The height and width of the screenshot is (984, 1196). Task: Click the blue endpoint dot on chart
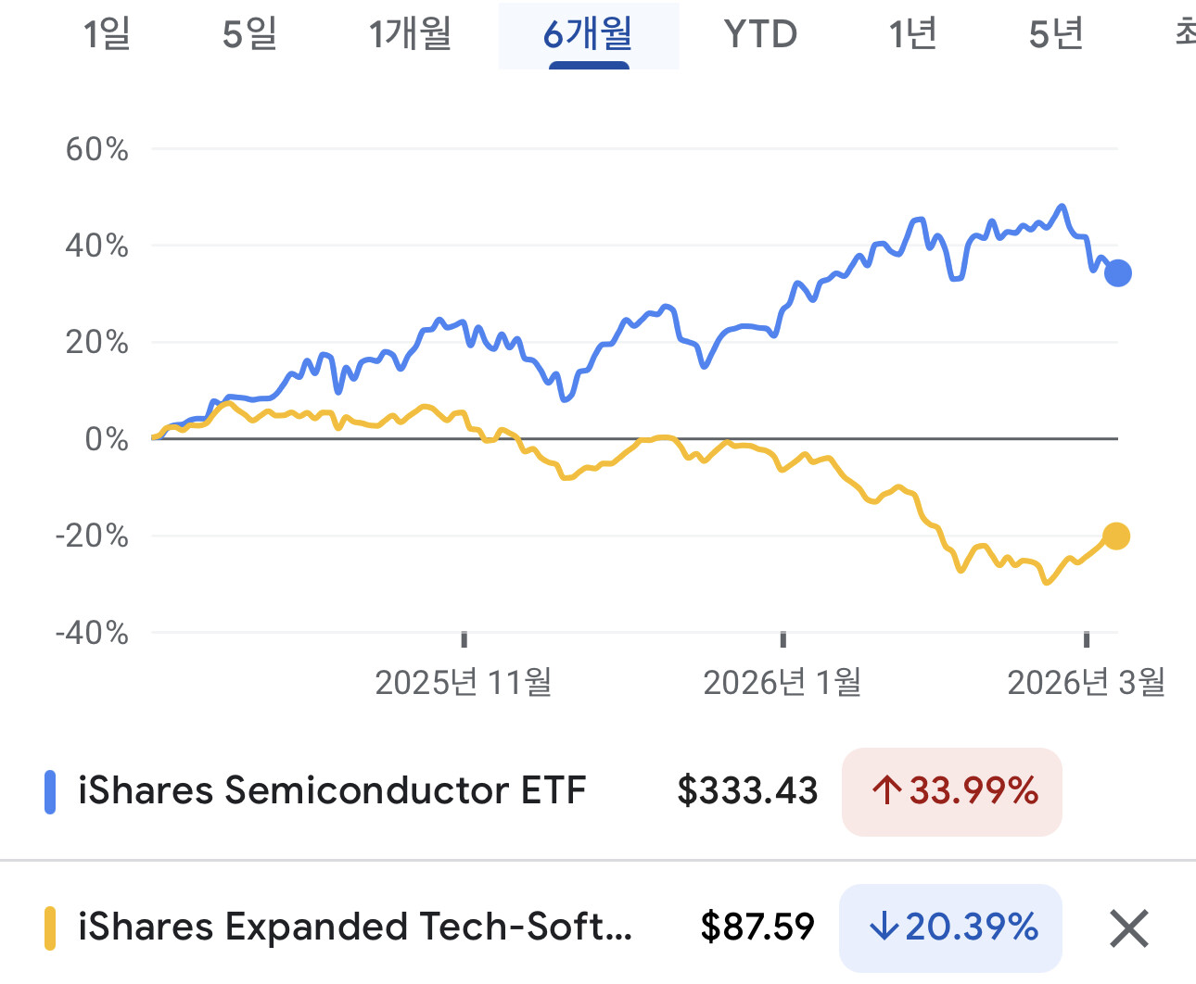pyautogui.click(x=1118, y=273)
